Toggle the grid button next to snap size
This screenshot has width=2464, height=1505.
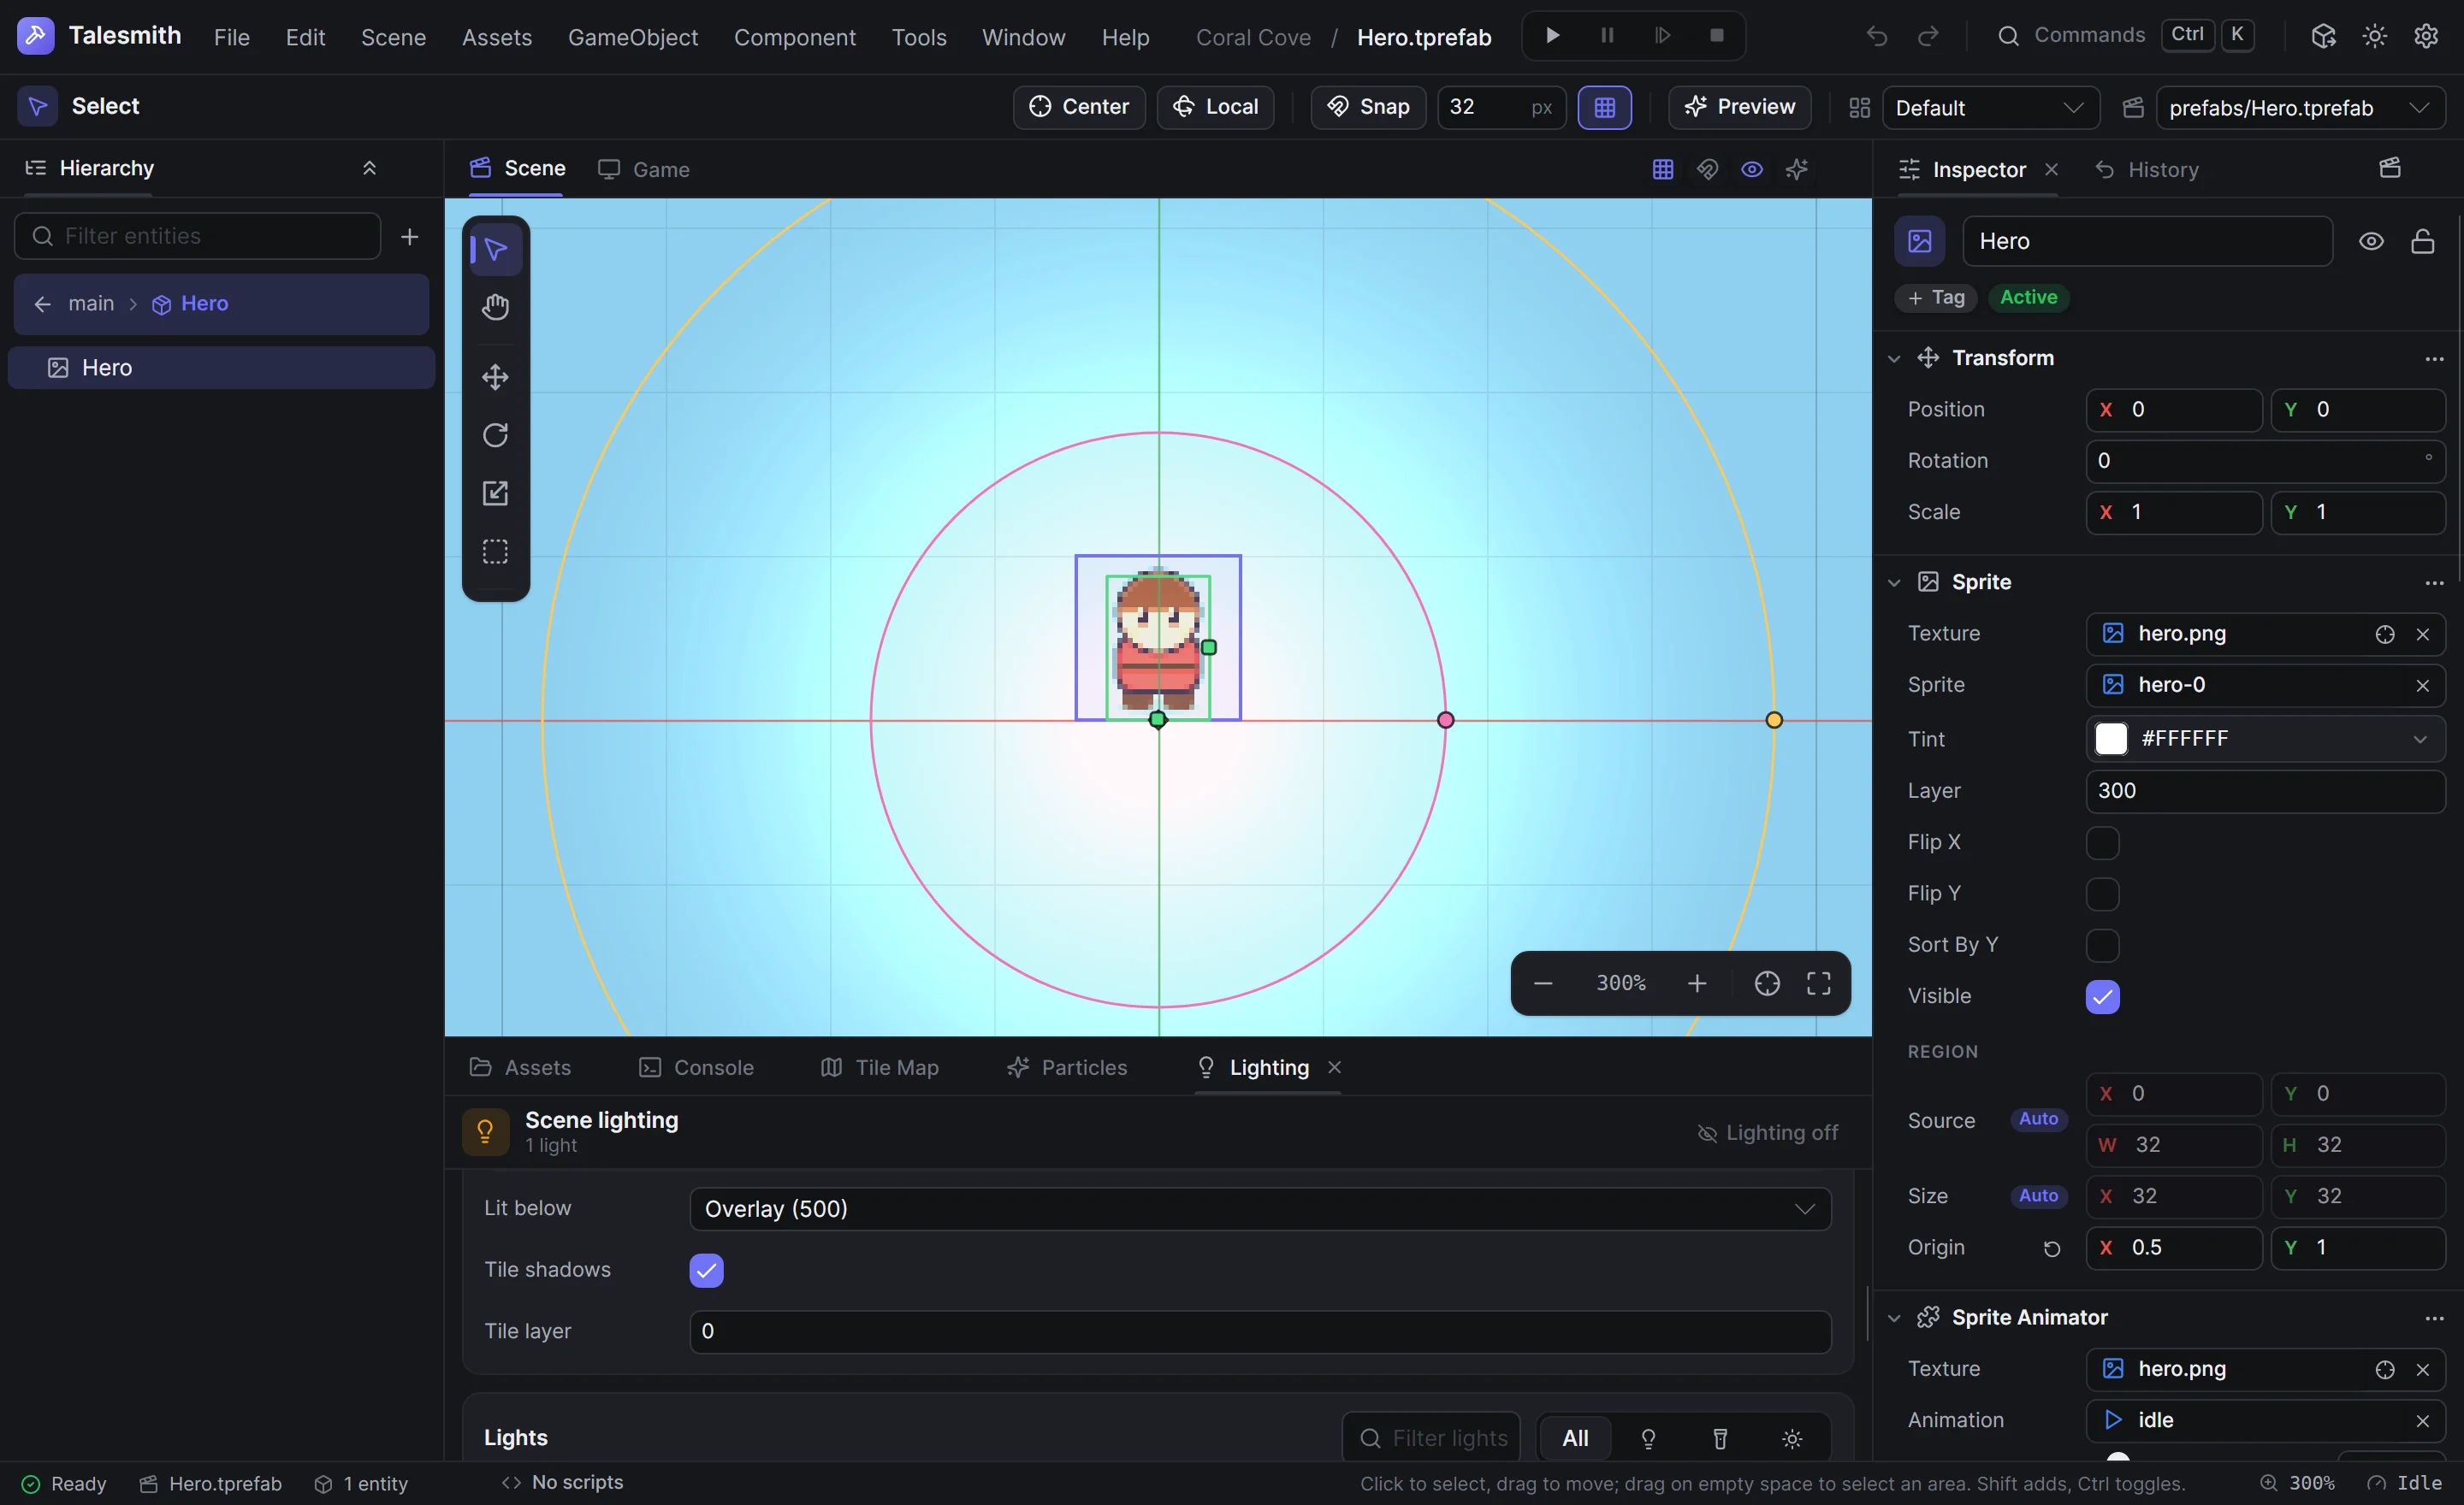[1604, 108]
